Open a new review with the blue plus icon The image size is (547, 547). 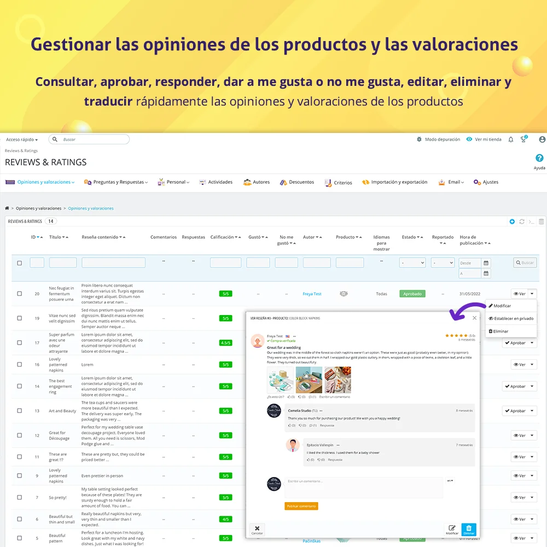pos(512,222)
